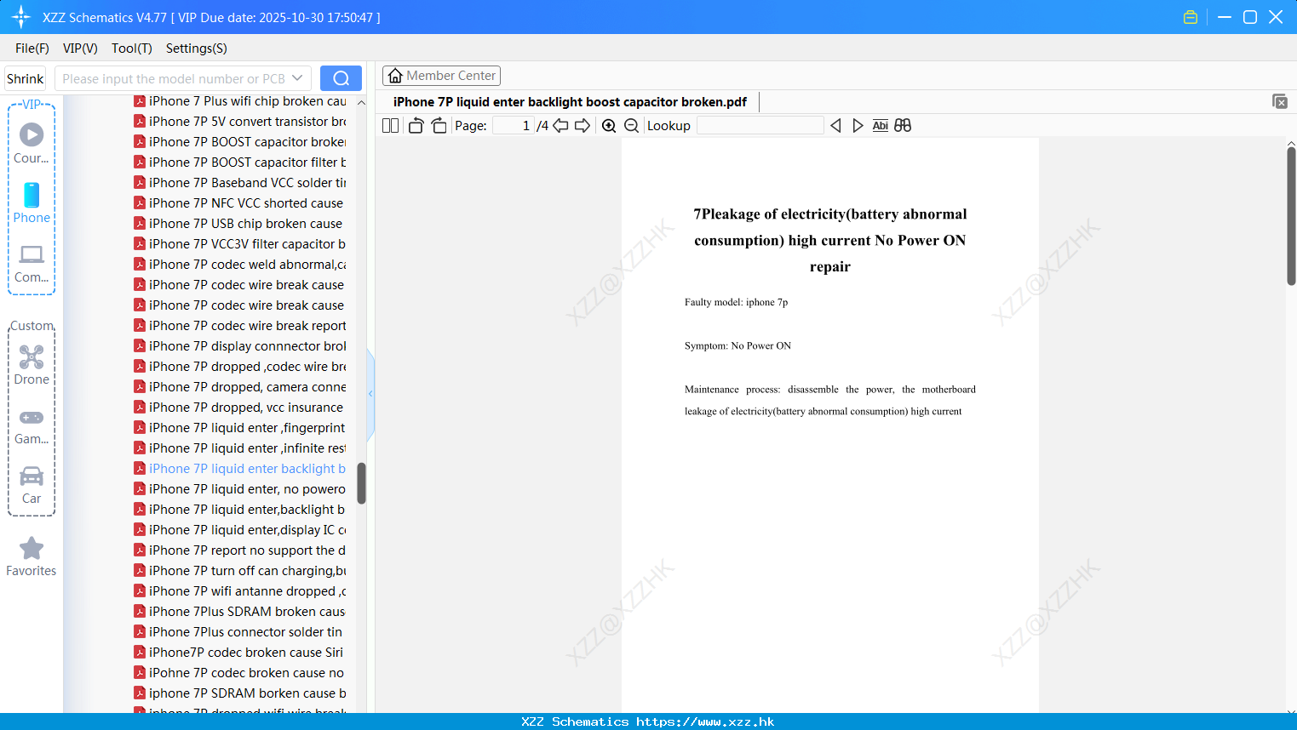The width and height of the screenshot is (1297, 730).
Task: Open the Courses sidebar icon
Action: (32, 143)
